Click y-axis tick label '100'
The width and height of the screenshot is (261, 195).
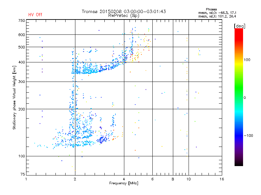click(x=22, y=156)
